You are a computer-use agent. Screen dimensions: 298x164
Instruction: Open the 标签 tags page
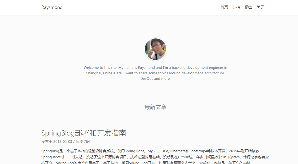click(x=248, y=7)
